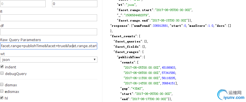Click the rows field with 0
246x102 pixels.
click(75, 4)
